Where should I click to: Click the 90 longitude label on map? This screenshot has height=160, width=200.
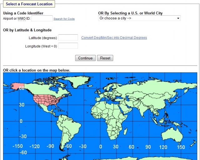pyautogui.click(x=148, y=147)
